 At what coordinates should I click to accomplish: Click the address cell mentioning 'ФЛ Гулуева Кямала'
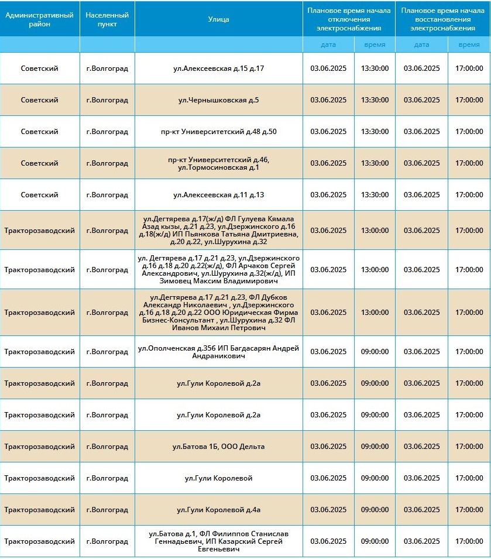(218, 230)
